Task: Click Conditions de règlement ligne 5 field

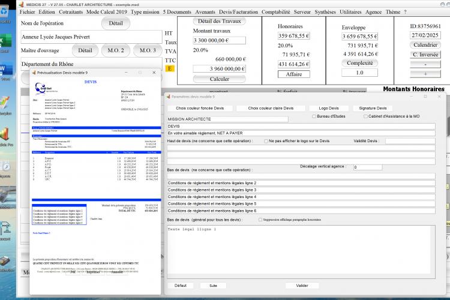Action: [x=301, y=203]
